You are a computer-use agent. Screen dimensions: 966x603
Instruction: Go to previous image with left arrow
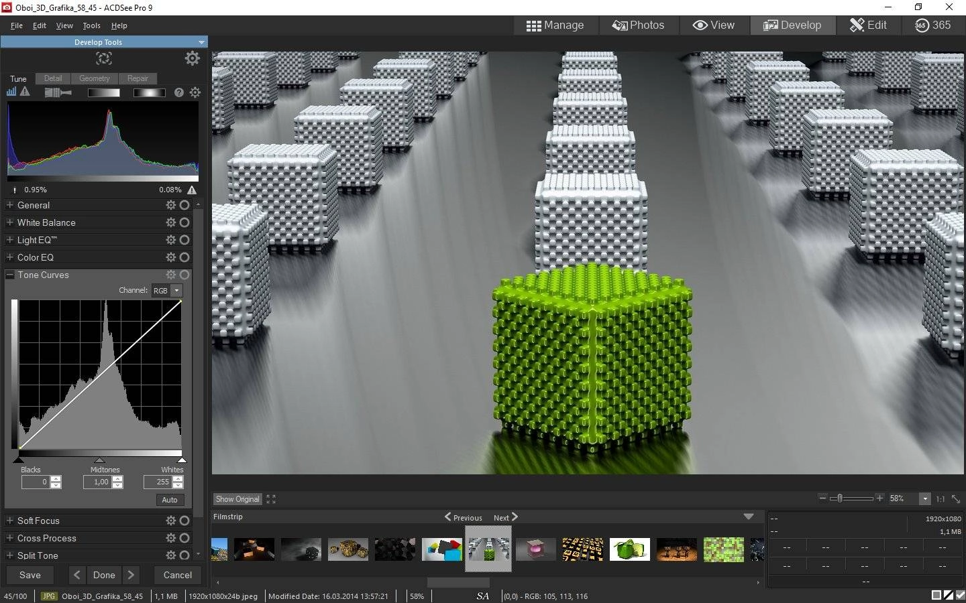click(x=77, y=575)
